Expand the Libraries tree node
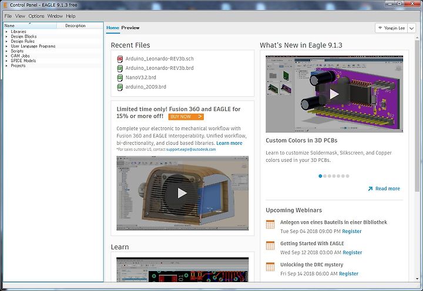 6,32
